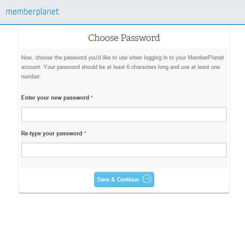The height and width of the screenshot is (228, 245).
Task: Submit with the Save & Continue button
Action: click(124, 179)
